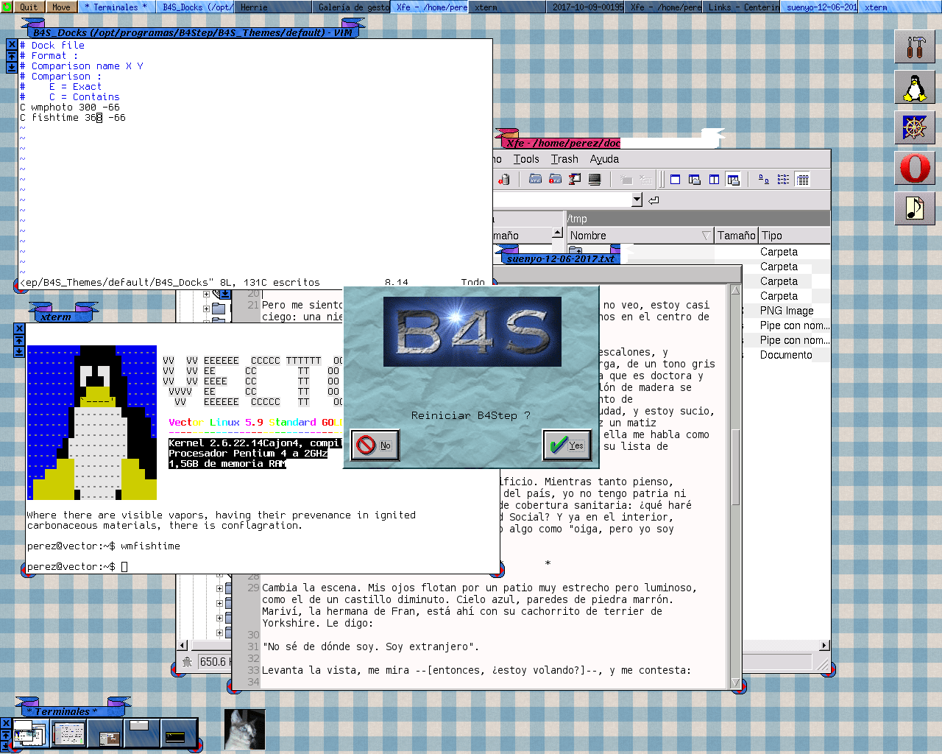Switch Xfe to two panels view
The width and height of the screenshot is (942, 754).
pyautogui.click(x=714, y=179)
